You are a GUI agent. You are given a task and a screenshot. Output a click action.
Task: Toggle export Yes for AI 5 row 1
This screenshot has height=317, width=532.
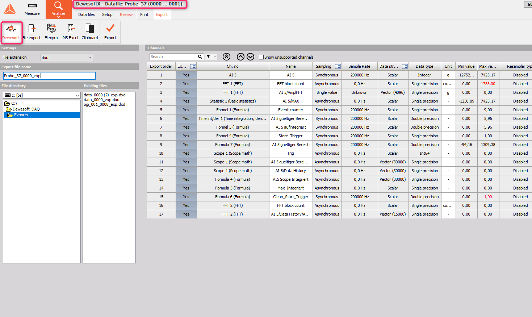[x=186, y=75]
